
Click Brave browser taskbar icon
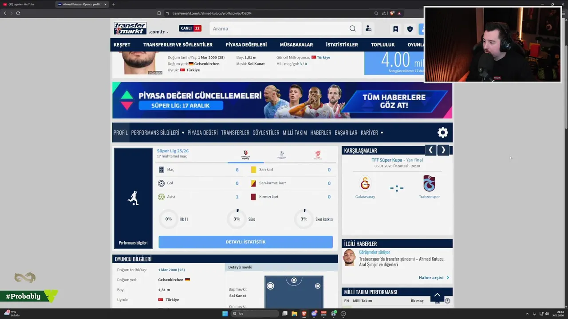(304, 314)
